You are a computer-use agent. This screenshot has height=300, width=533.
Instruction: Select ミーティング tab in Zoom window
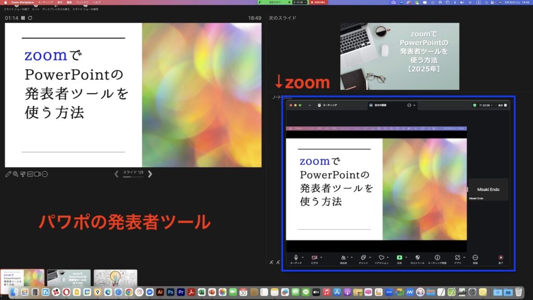pyautogui.click(x=327, y=105)
